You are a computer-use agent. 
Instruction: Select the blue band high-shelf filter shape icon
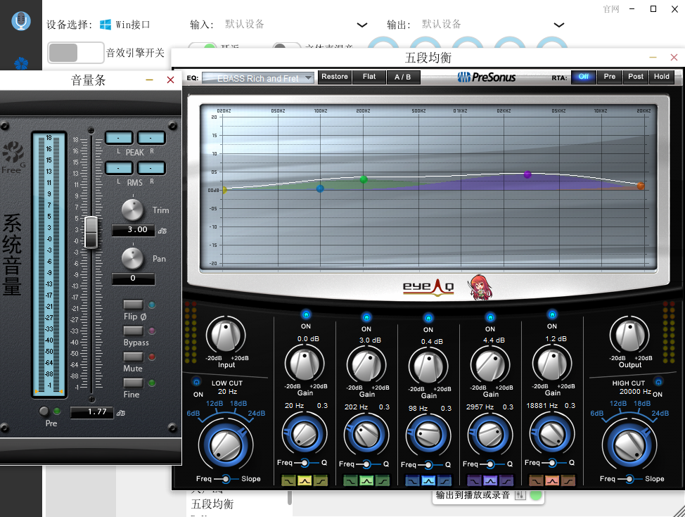click(444, 481)
